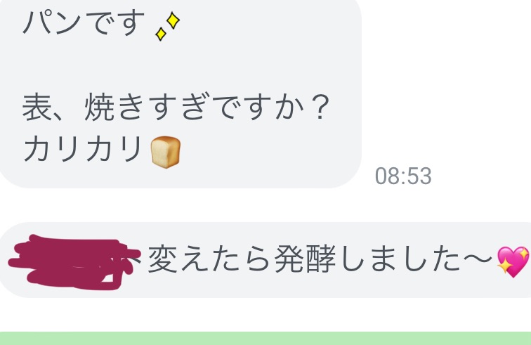Click the 変えたら portion after the redaction
The width and height of the screenshot is (531, 345).
point(210,259)
